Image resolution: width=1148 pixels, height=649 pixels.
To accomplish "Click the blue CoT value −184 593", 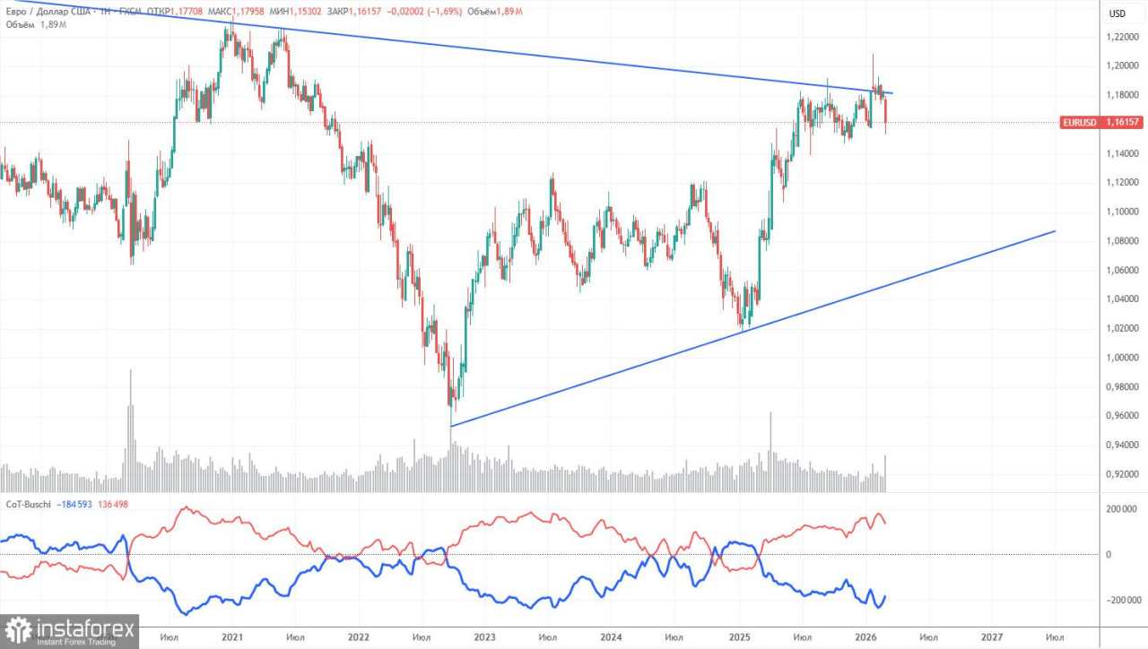I will [x=76, y=504].
